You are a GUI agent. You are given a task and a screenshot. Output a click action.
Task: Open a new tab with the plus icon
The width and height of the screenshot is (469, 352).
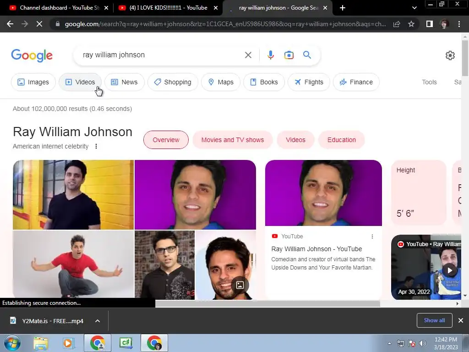343,8
